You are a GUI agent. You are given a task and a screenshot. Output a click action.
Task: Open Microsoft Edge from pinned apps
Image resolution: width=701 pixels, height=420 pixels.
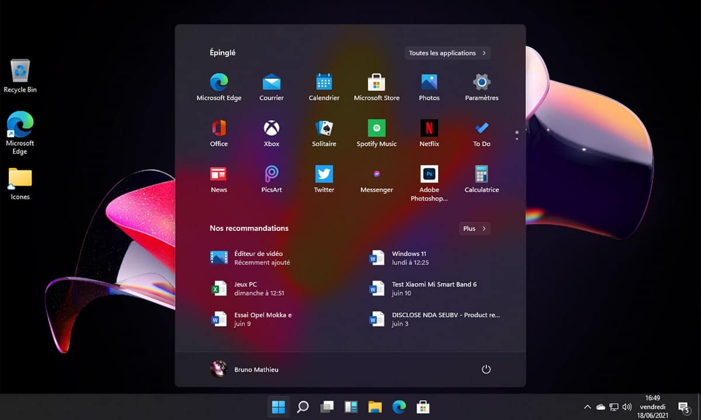click(x=219, y=87)
